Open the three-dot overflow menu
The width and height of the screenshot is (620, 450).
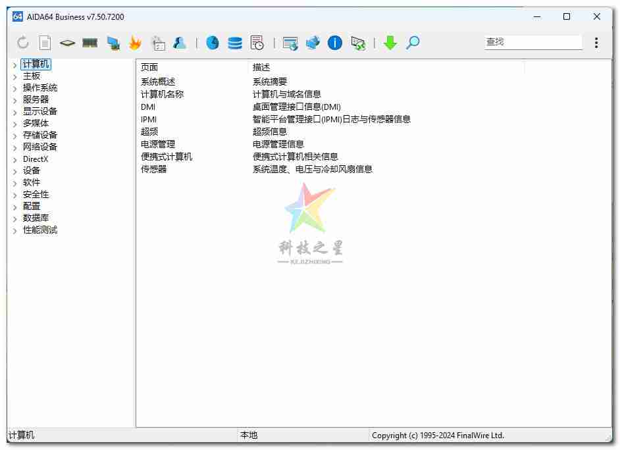[596, 42]
